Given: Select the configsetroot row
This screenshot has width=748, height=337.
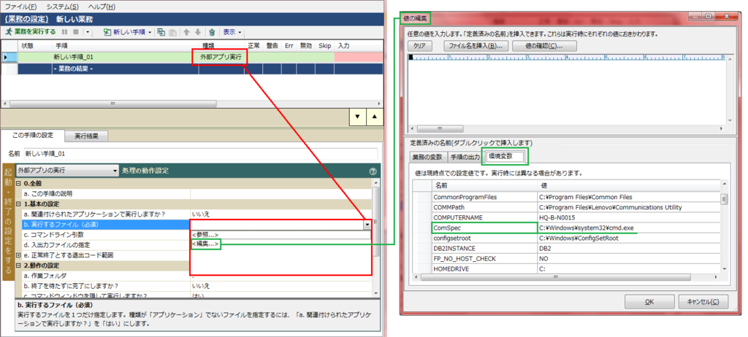Looking at the screenshot, I should [x=566, y=238].
